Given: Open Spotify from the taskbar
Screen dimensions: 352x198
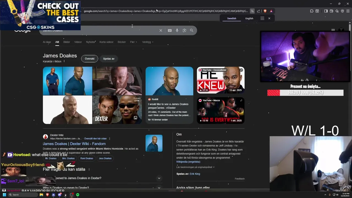Looking at the screenshot, I should (x=78, y=195).
